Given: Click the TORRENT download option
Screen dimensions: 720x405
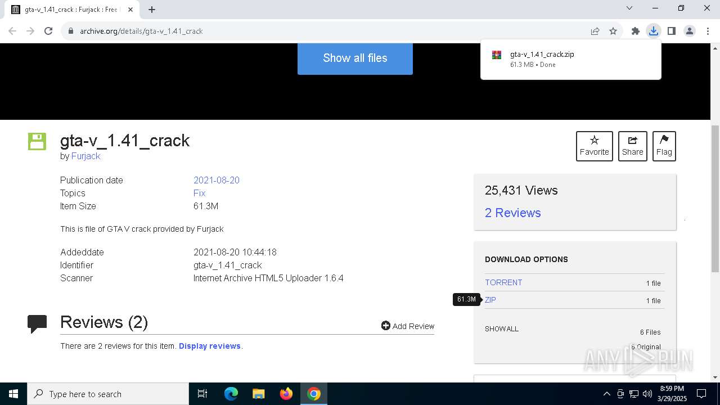Looking at the screenshot, I should [x=503, y=282].
